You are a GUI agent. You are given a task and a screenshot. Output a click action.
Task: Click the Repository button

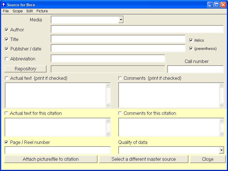click(x=25, y=69)
